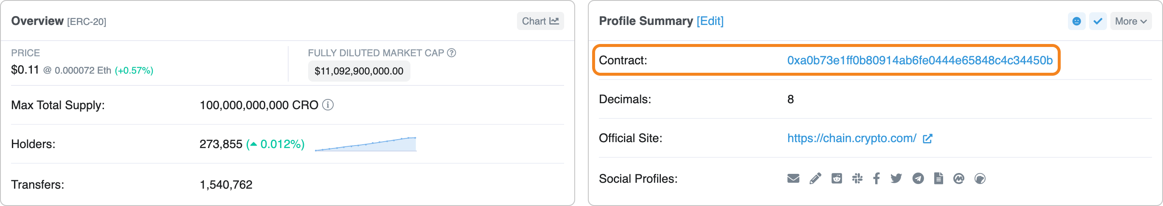
Task: Open the Twitter social profile
Action: pyautogui.click(x=896, y=179)
